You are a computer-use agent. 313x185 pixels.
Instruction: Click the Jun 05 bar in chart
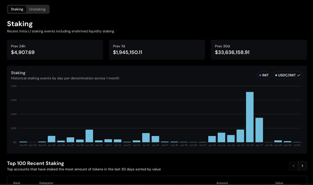(x=51, y=139)
